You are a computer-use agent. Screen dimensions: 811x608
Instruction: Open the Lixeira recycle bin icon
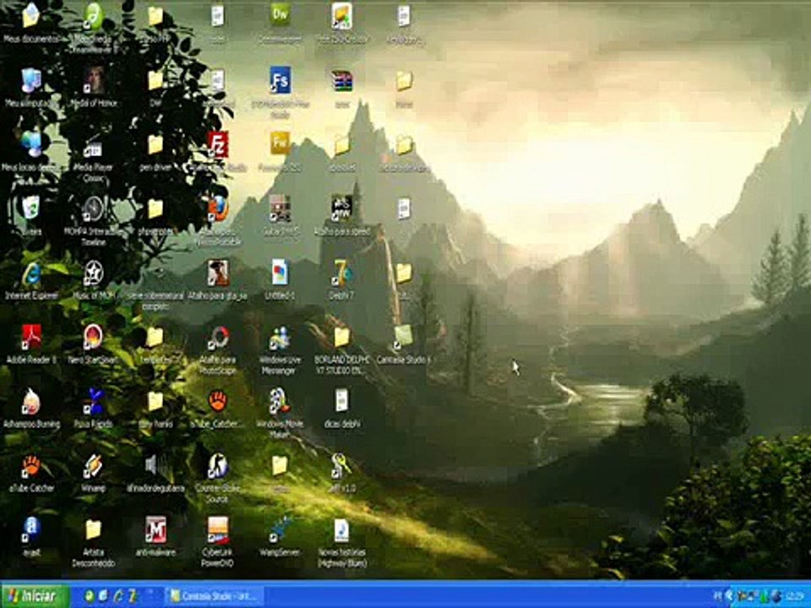click(x=31, y=208)
